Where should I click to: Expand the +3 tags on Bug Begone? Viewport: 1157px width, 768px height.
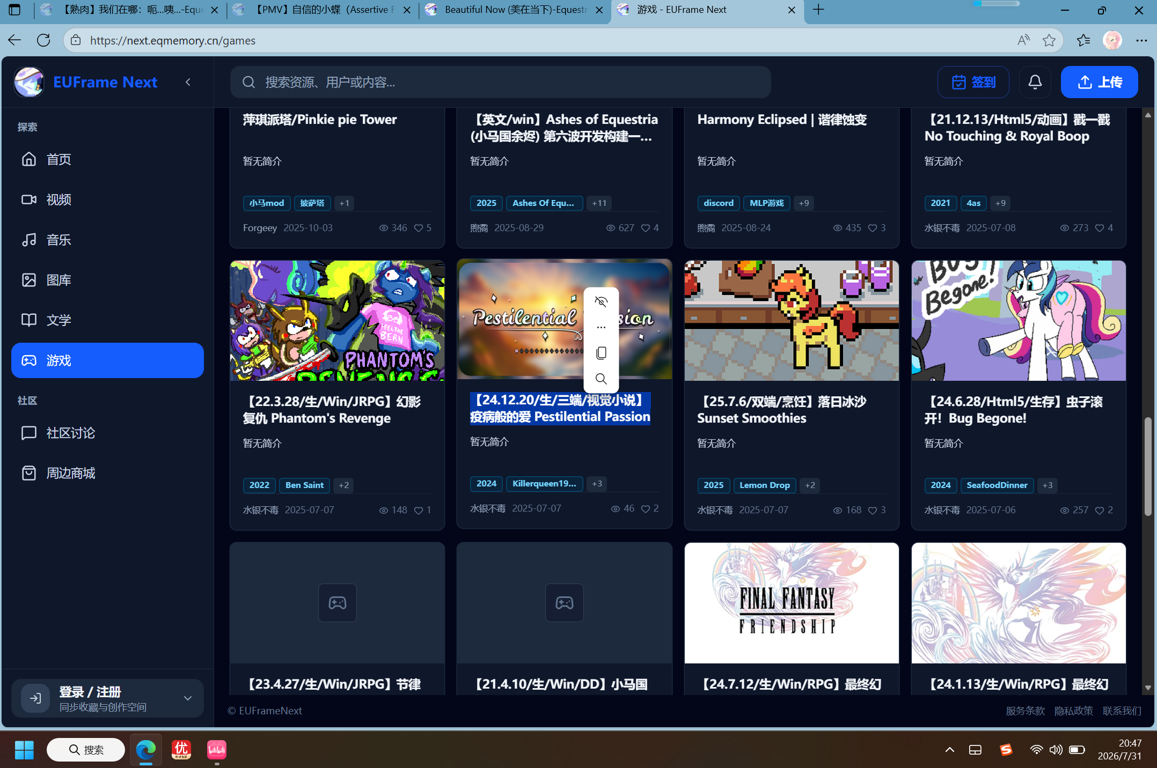click(x=1048, y=485)
